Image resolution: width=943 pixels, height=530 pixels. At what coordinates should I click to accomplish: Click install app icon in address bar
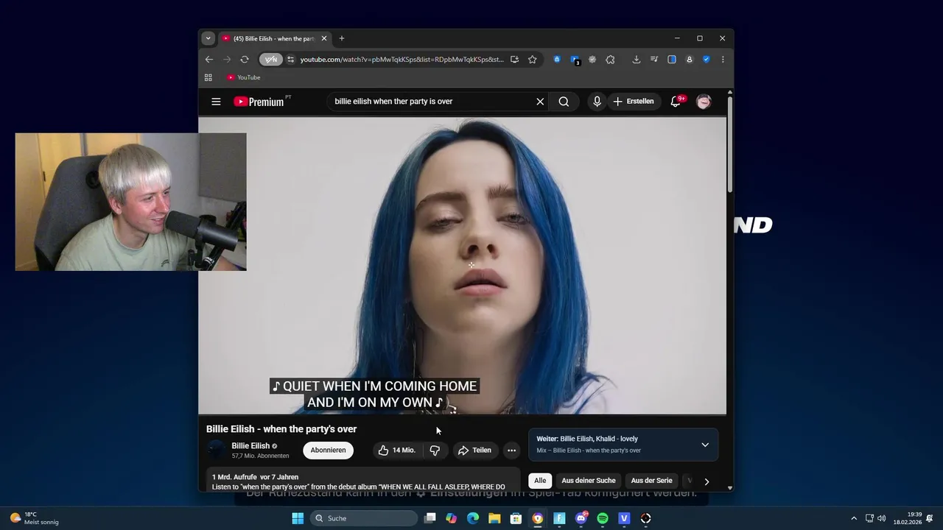click(514, 60)
